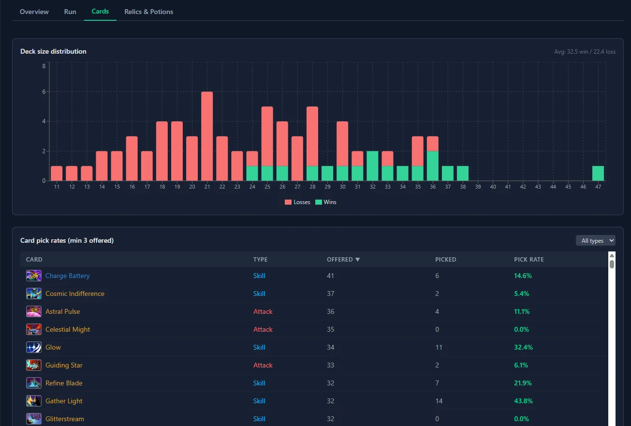This screenshot has width=631, height=426.
Task: Click the Glitterstream card icon
Action: pyautogui.click(x=33, y=418)
